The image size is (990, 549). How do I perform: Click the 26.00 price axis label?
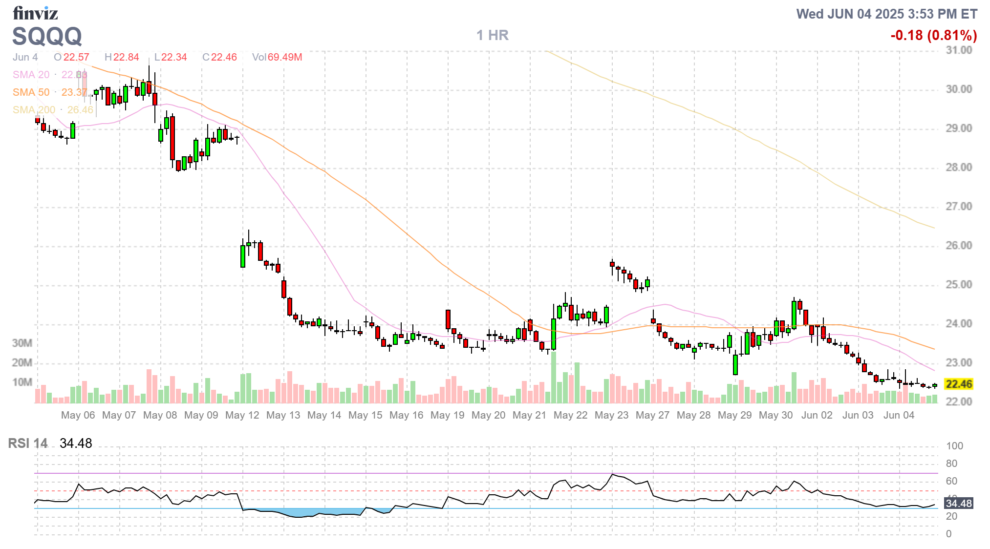(958, 245)
